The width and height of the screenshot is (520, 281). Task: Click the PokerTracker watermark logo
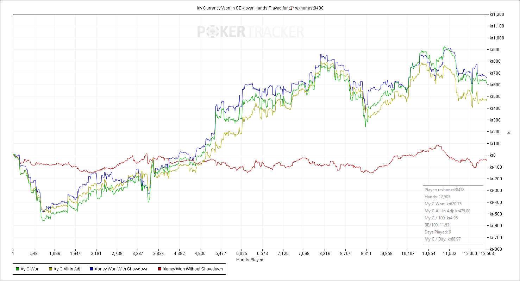tap(250, 32)
